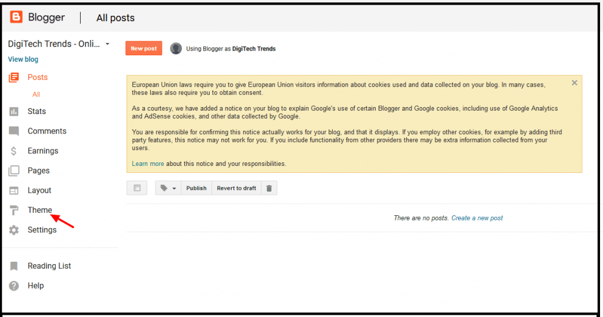This screenshot has height=317, width=603.
Task: Go to the Stats section
Action: pos(37,111)
